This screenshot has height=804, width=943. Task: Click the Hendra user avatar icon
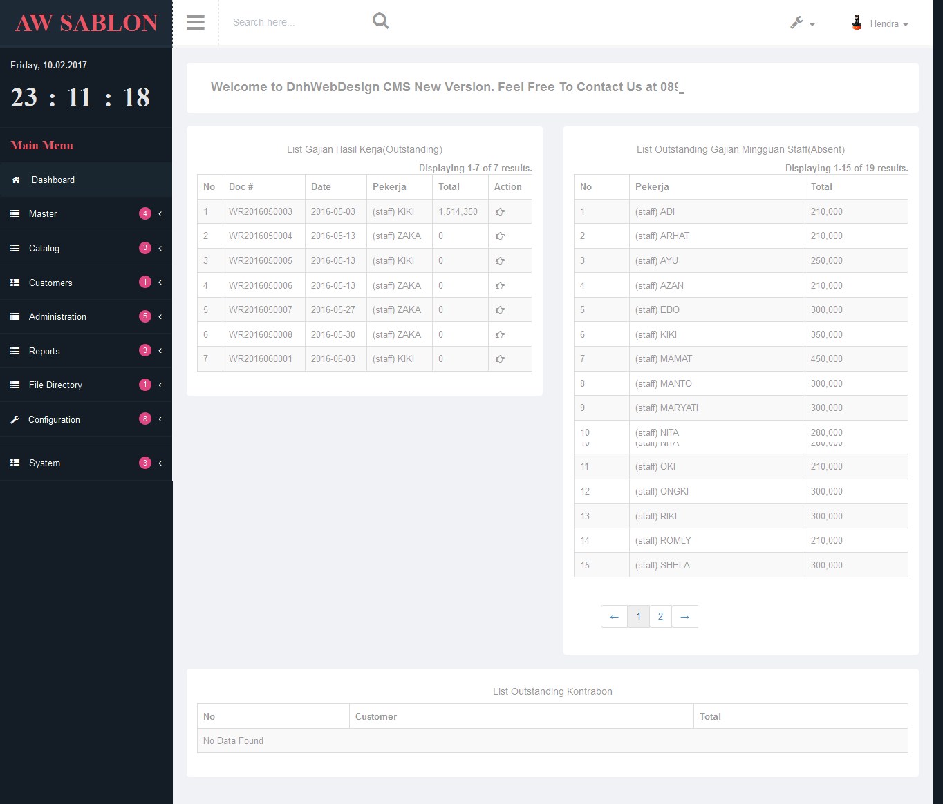[x=857, y=23]
